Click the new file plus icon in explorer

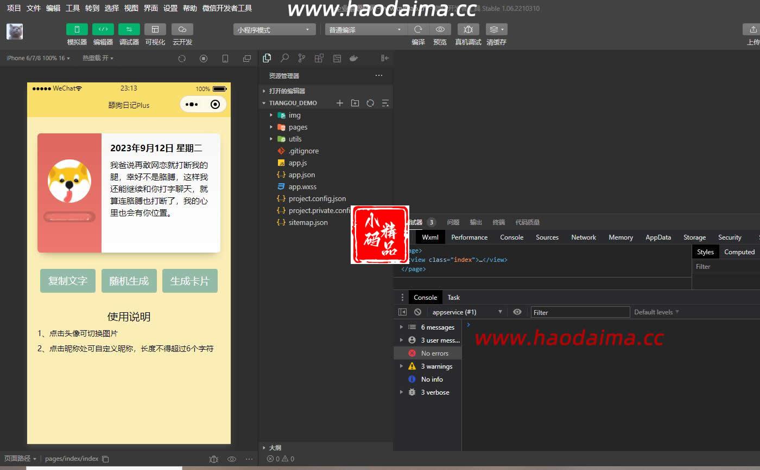pyautogui.click(x=340, y=103)
